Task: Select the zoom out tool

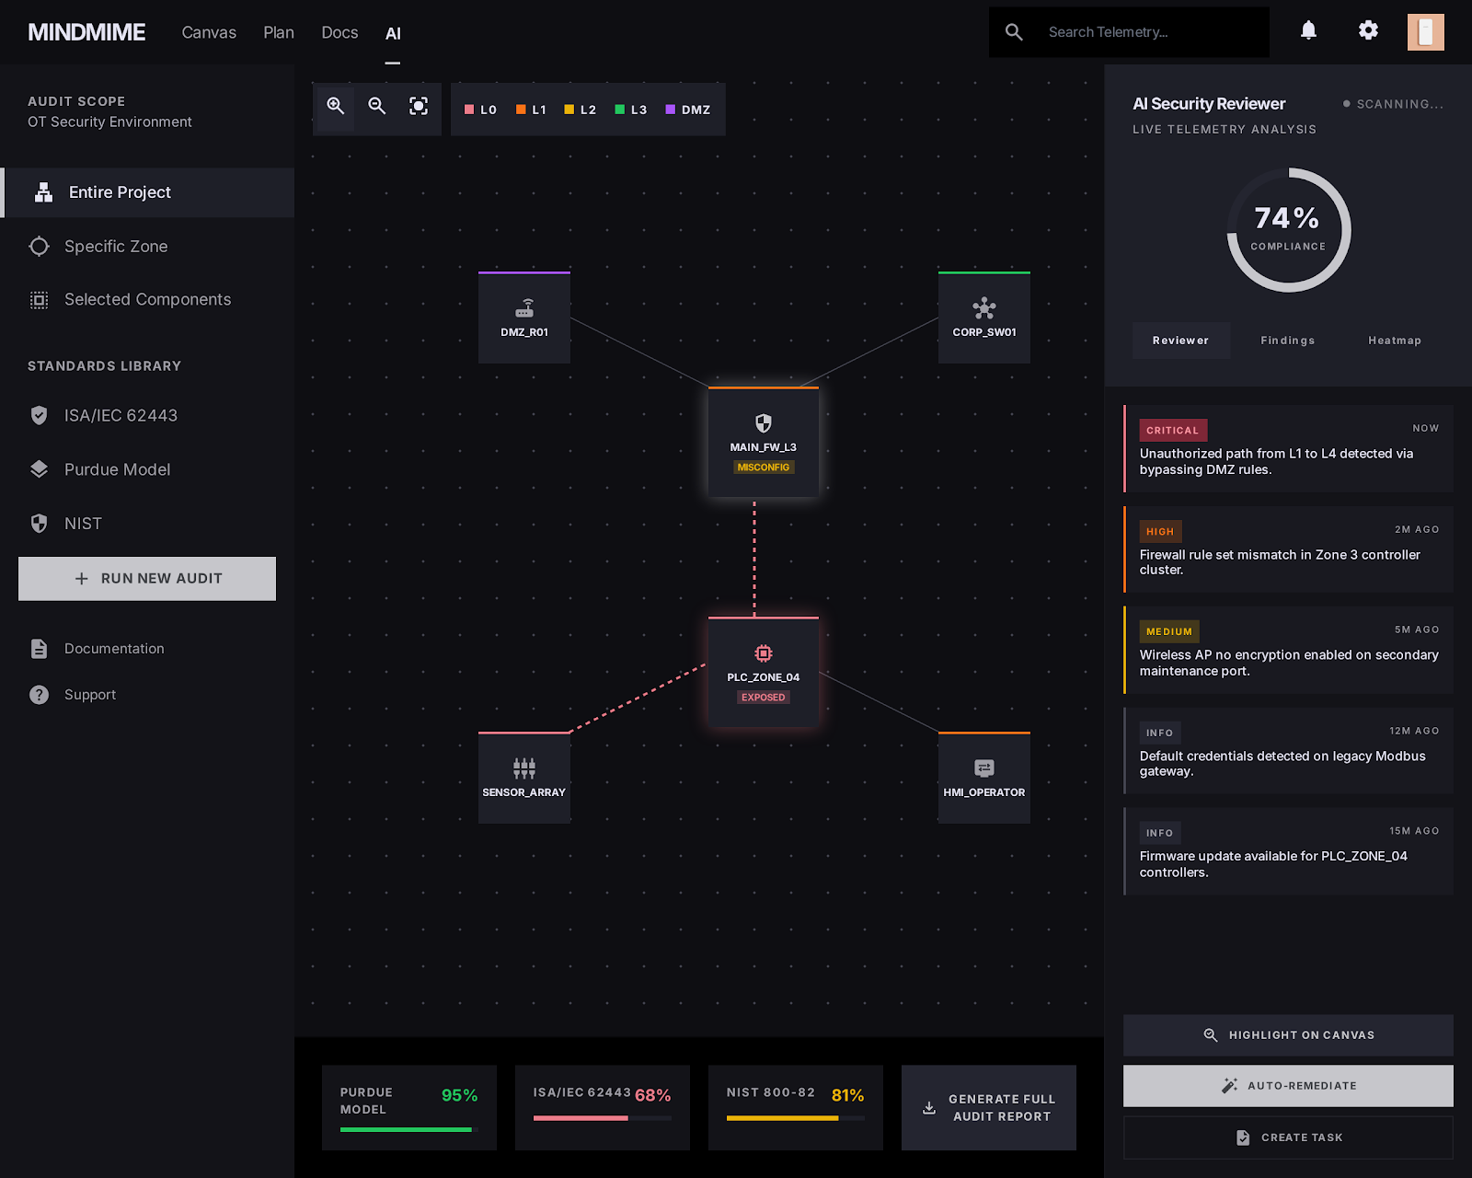Action: (x=376, y=107)
